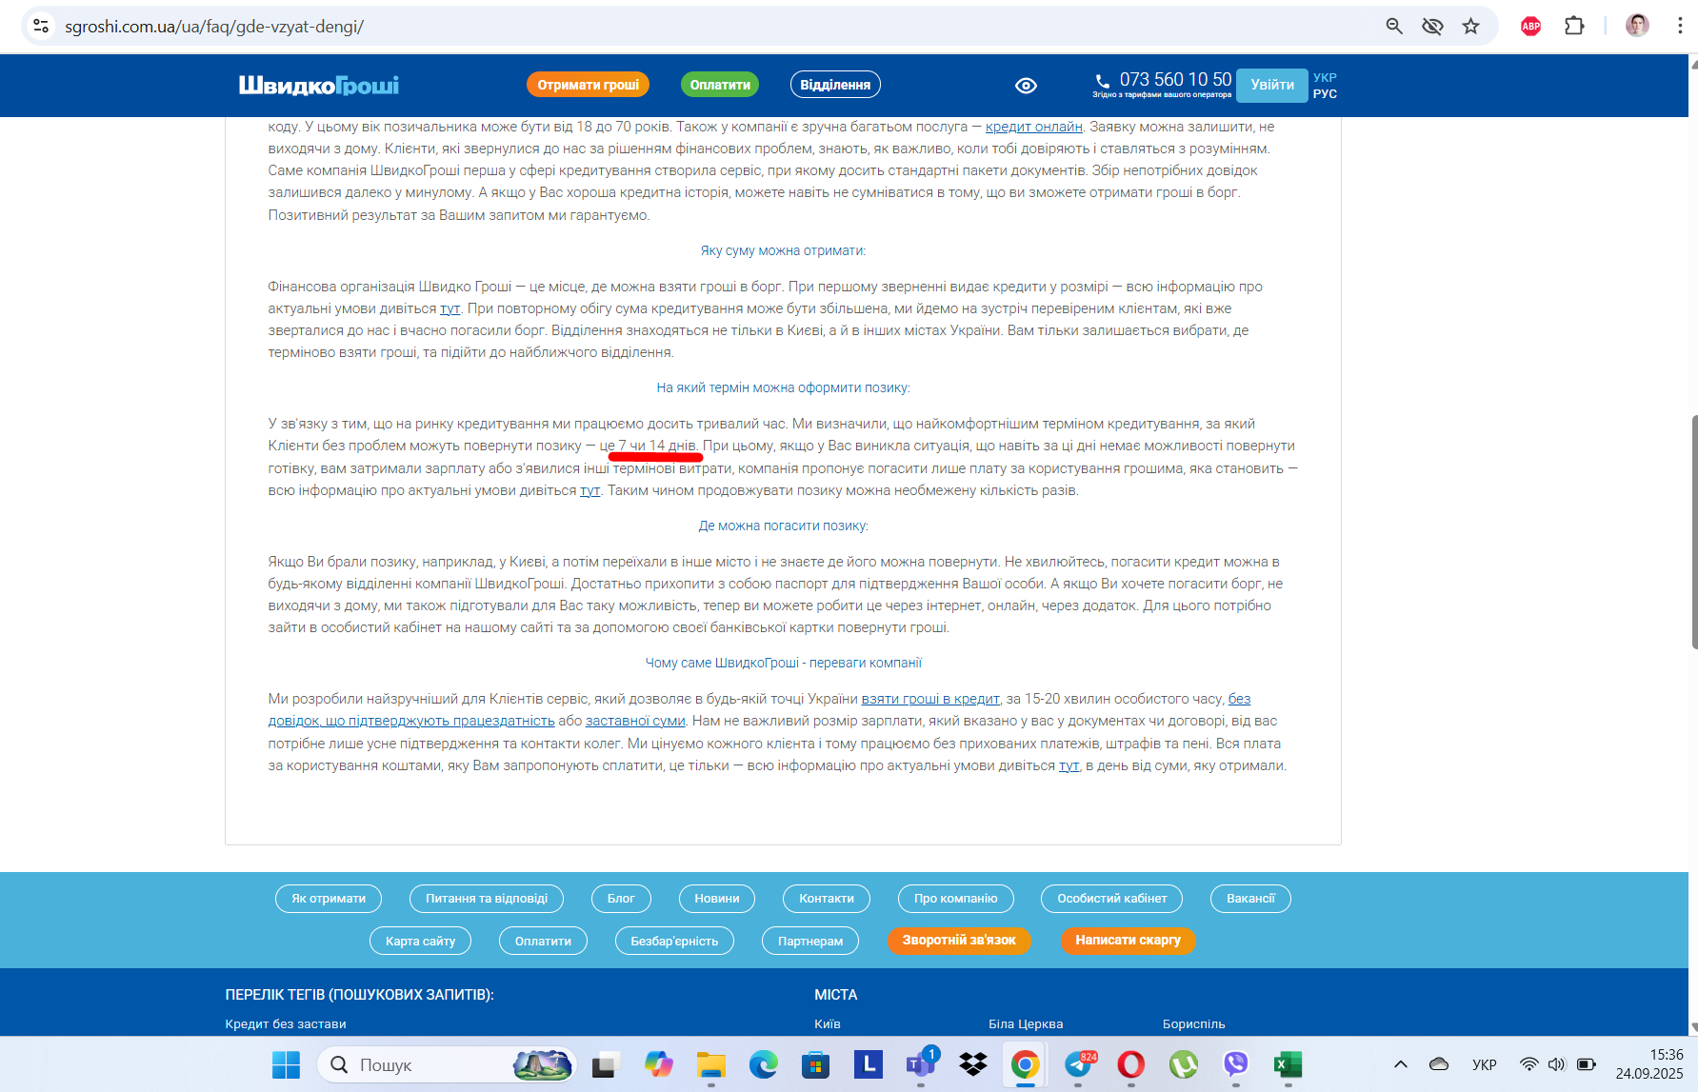Switch the УКР keyboard language indicator
Screen dimensions: 1698x1092
pos(1485,1064)
